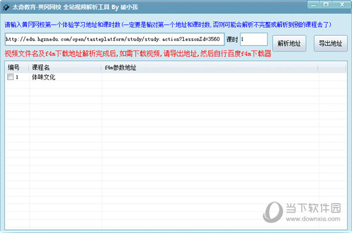Check the checkbox for row 1
The height and width of the screenshot is (233, 352).
click(10, 77)
